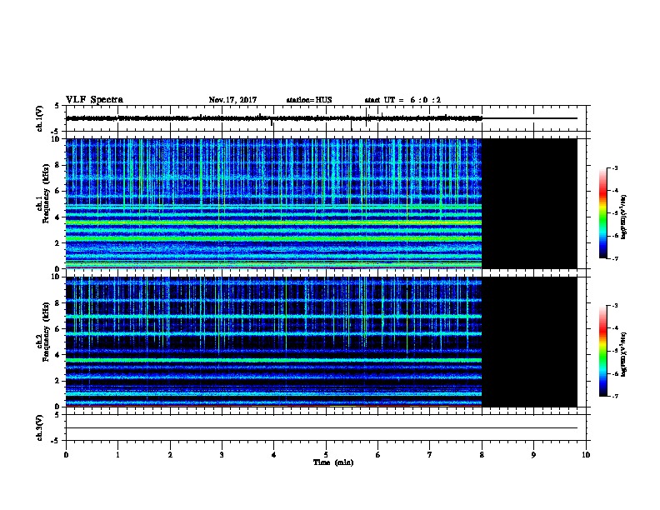The image size is (660, 510).
Task: Click the 'ch.1(V)' waveform axis label
Action: tap(40, 118)
